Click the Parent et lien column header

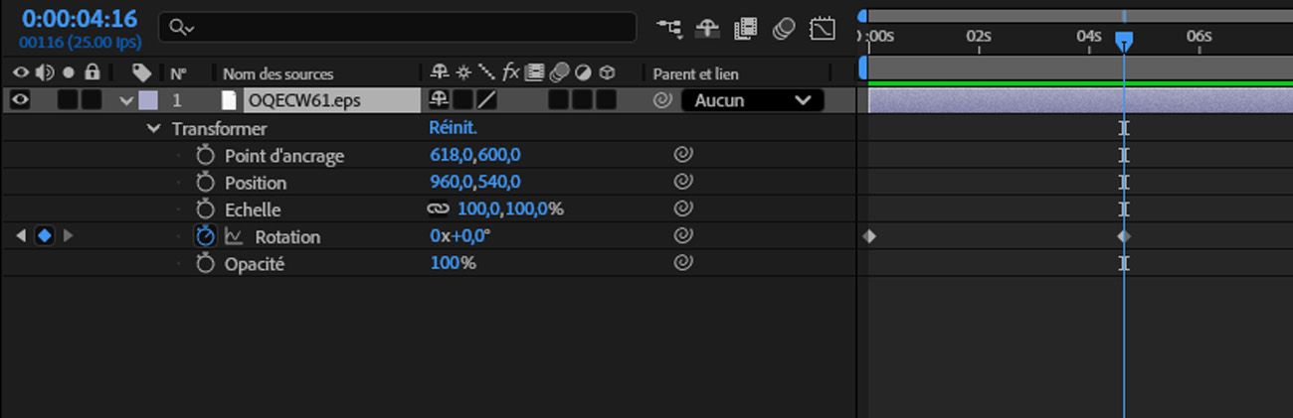(695, 73)
